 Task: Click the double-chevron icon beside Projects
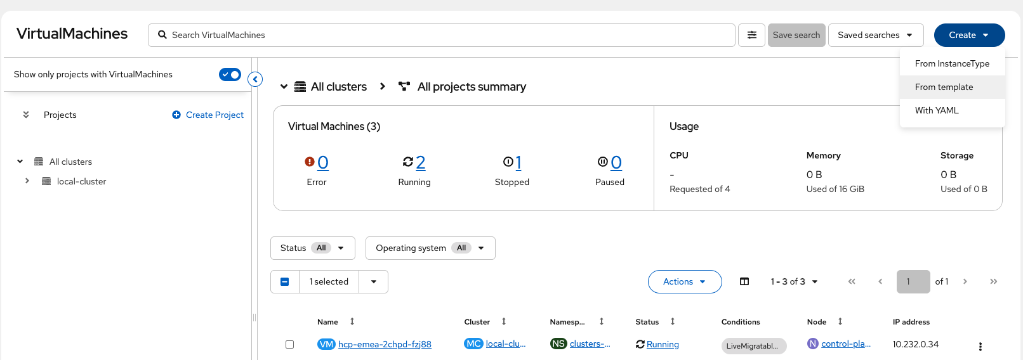pos(26,115)
